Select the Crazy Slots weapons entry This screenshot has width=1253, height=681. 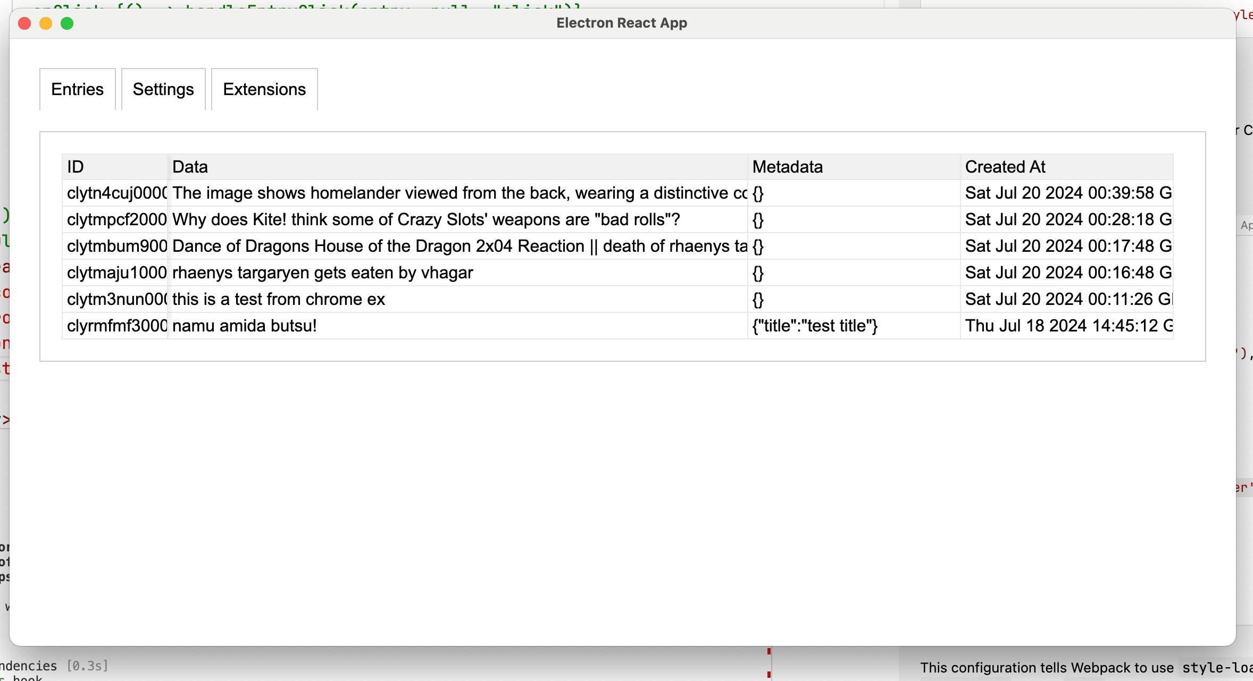point(425,220)
